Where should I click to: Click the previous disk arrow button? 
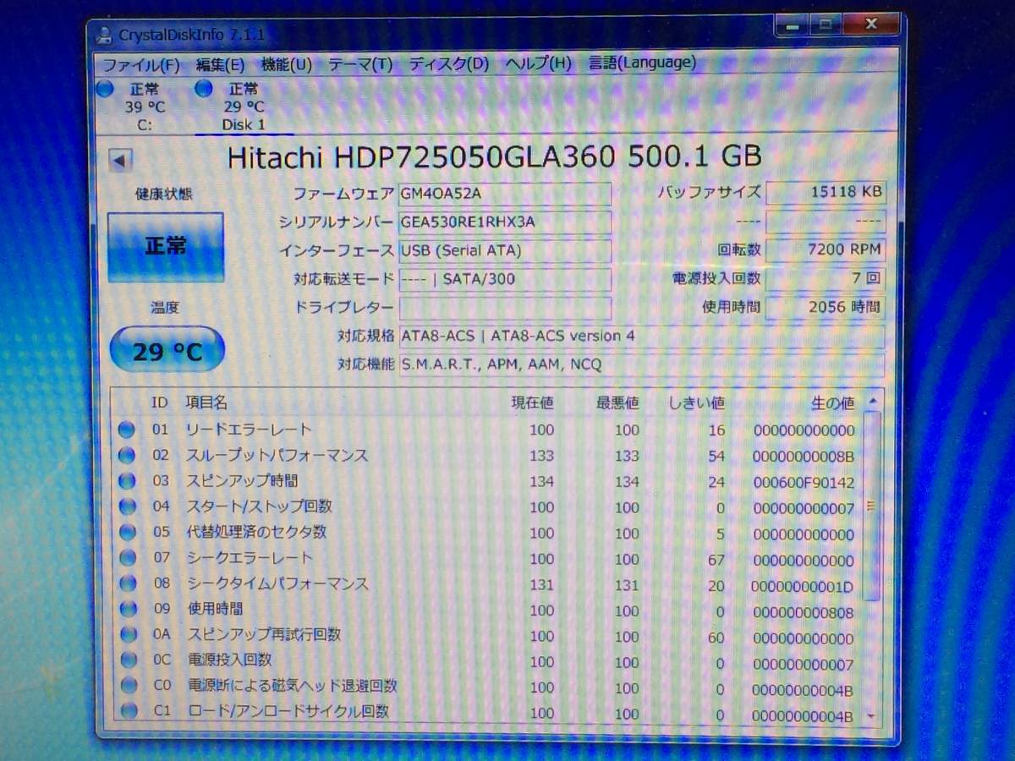(x=121, y=161)
